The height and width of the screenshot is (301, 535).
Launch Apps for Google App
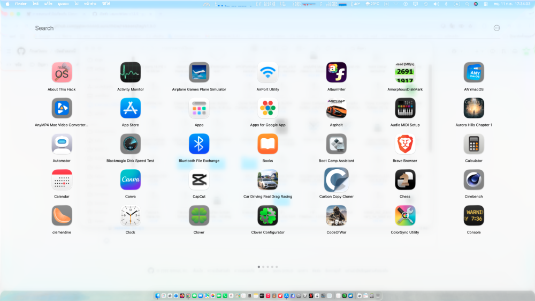[267, 108]
